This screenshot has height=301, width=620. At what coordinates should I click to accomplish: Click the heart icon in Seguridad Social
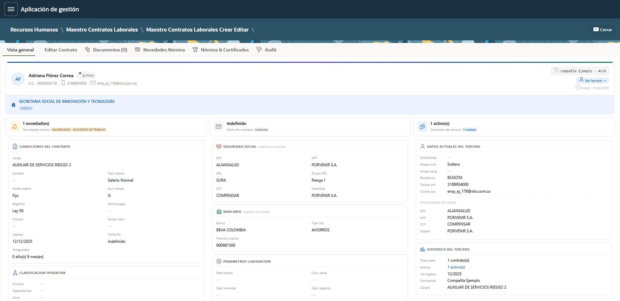[x=219, y=147]
